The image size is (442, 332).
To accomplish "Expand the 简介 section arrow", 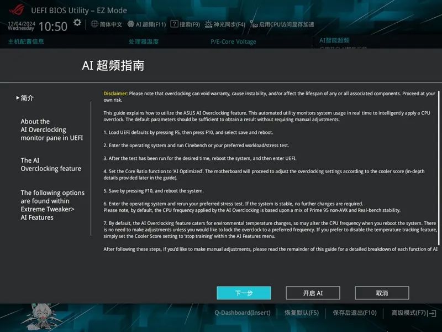I will (x=18, y=98).
